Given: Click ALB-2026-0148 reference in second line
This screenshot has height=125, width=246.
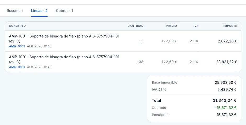Looking at the screenshot, I should [39, 67].
